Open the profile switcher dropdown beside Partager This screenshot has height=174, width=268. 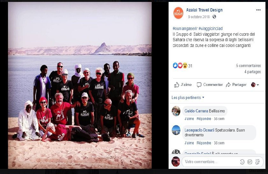point(255,85)
